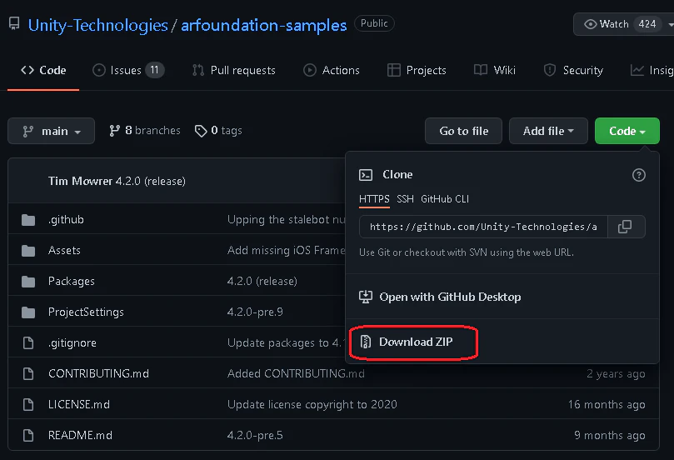Click the folder icon next to ProjectSettings
This screenshot has width=674, height=460.
pyautogui.click(x=28, y=312)
